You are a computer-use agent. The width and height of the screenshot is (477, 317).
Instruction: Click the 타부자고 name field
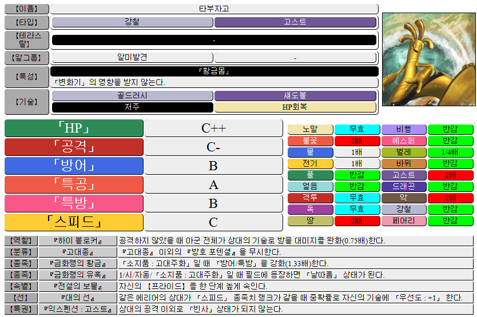tap(214, 9)
